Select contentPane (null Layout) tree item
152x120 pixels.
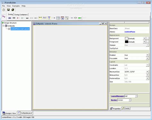click(x=20, y=29)
